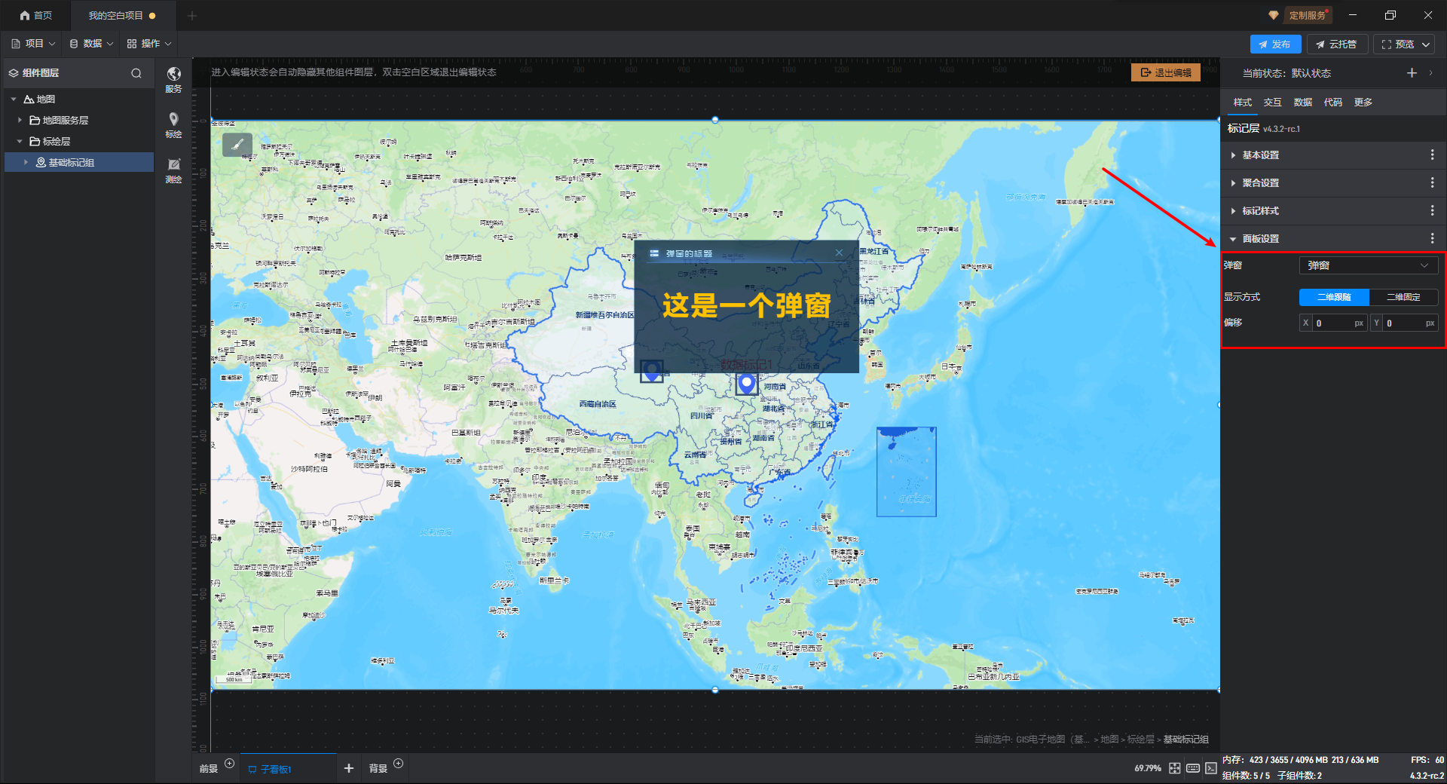The width and height of the screenshot is (1447, 784).
Task: Click the 69.79% zoom level value
Action: pyautogui.click(x=1148, y=769)
